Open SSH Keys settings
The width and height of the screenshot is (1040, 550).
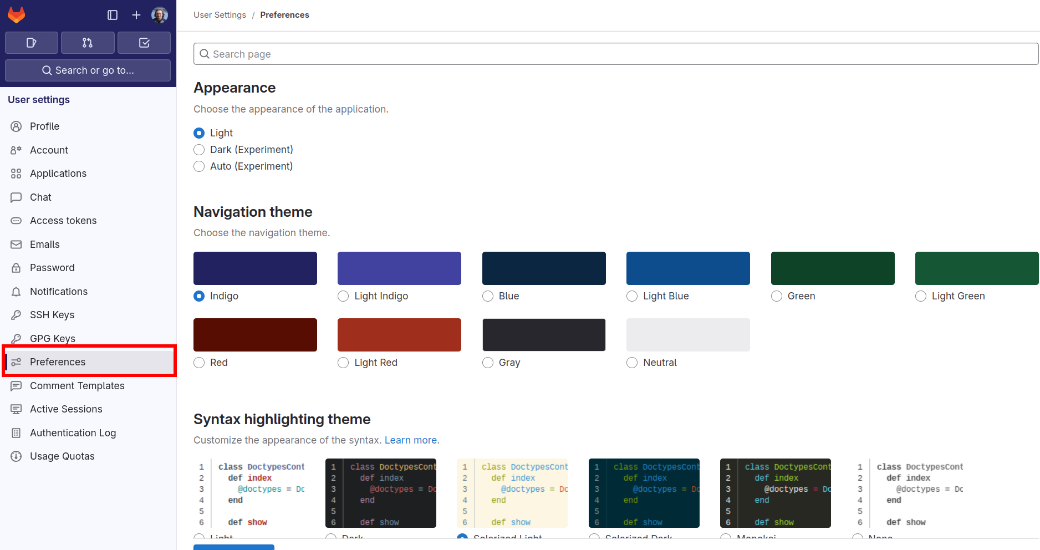(52, 315)
